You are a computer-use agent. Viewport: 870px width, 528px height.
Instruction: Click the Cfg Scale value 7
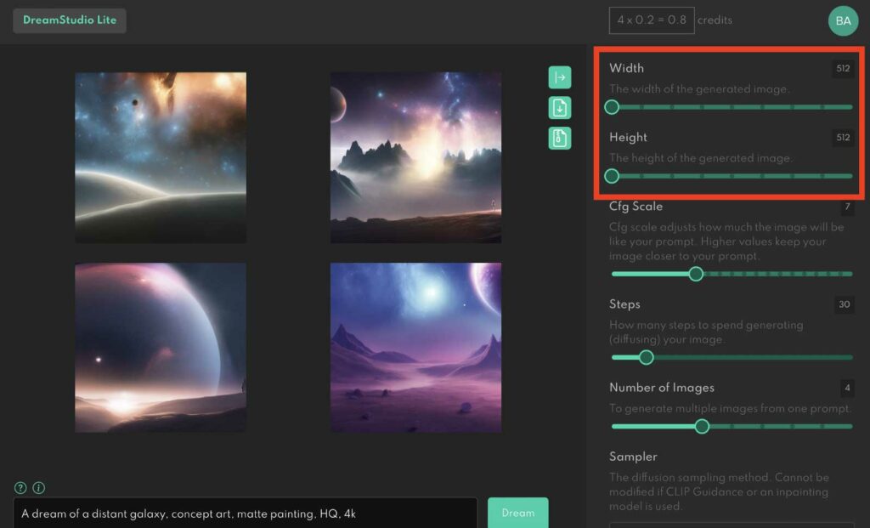point(847,207)
